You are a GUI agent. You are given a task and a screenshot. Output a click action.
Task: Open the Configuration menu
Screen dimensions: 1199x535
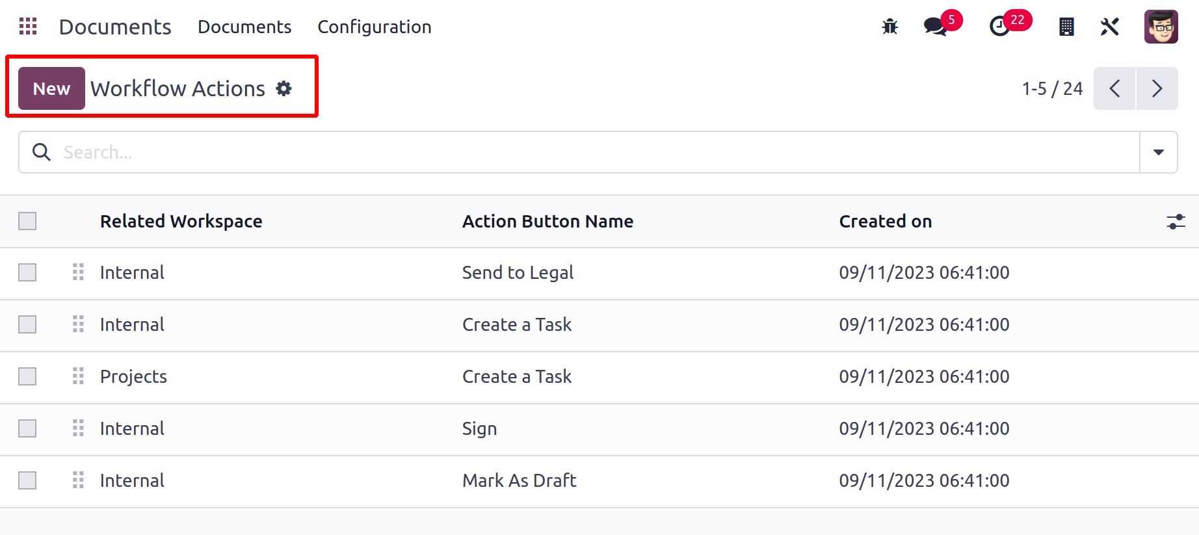(375, 27)
